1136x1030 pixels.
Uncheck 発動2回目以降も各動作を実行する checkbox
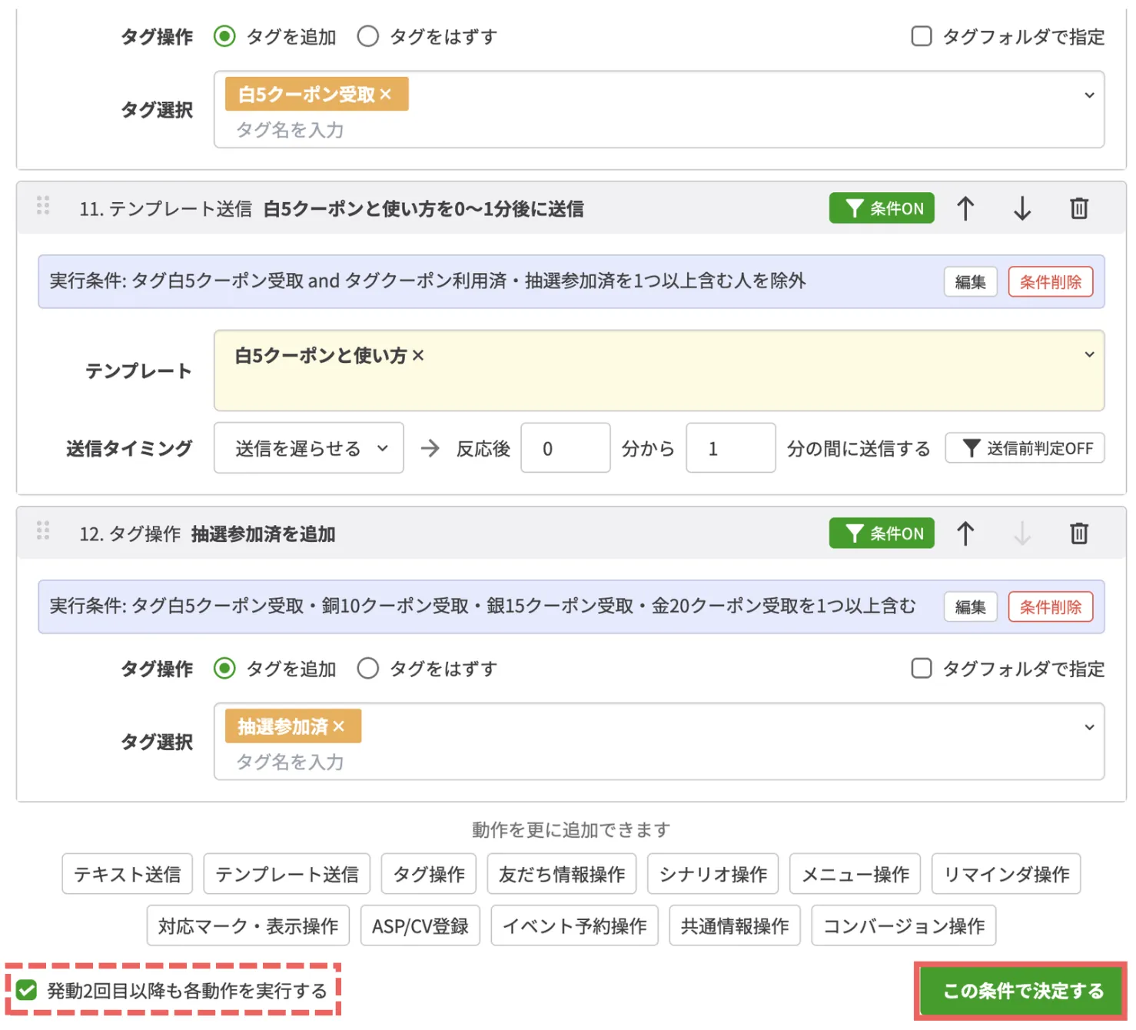click(27, 990)
